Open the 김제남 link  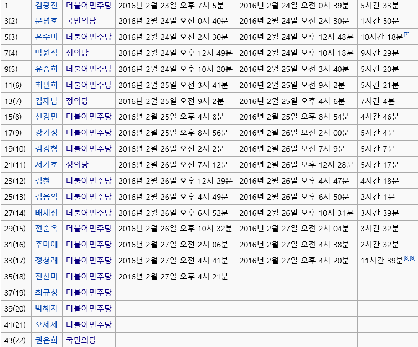(47, 101)
